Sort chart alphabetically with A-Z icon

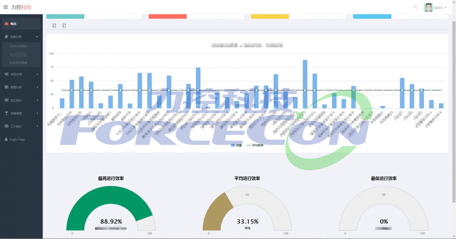(x=54, y=25)
